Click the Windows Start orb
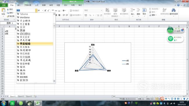Screen dimensions: 189x106 [3, 103]
